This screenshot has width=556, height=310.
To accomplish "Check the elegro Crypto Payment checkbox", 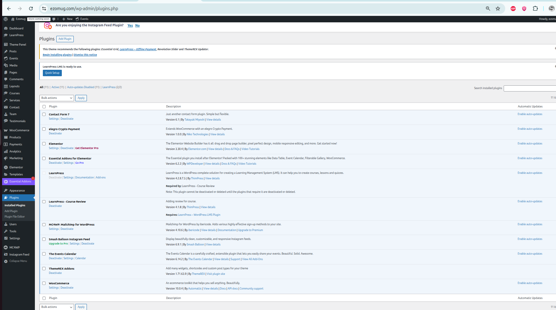I will click(44, 129).
